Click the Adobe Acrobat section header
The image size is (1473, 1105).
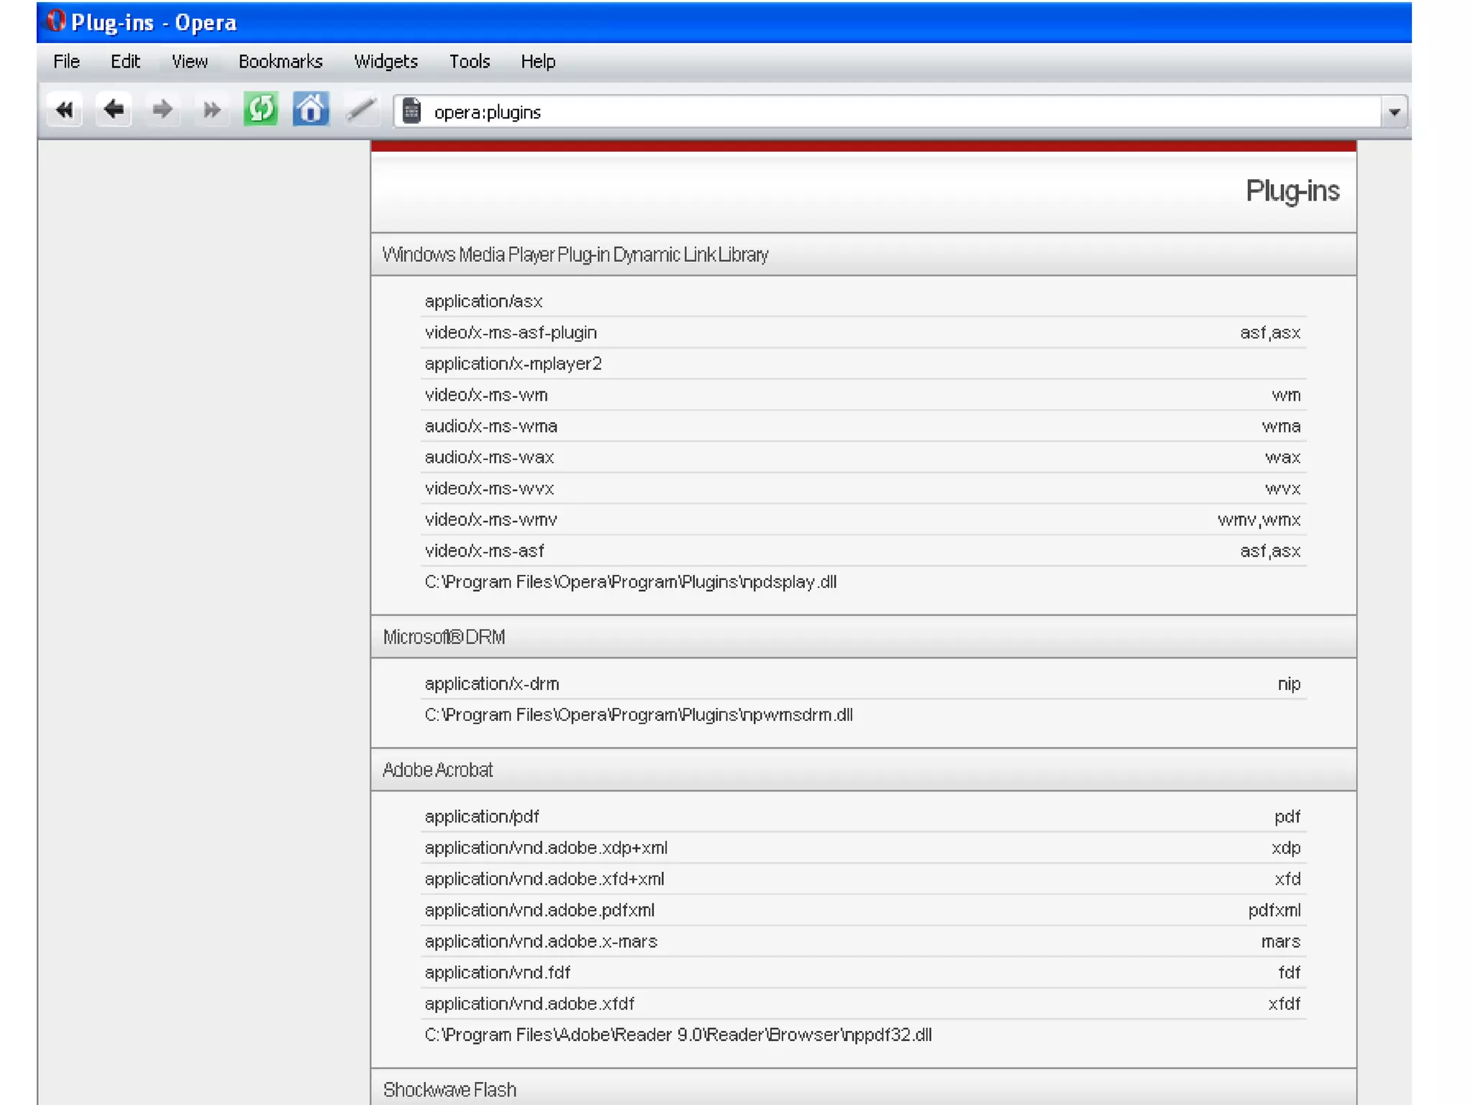(x=438, y=770)
